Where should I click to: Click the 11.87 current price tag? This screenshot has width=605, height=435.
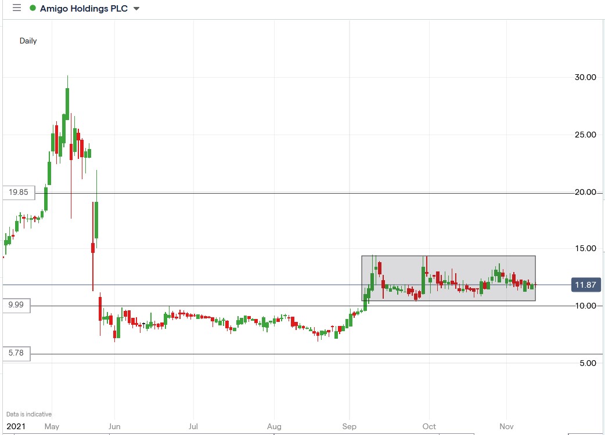pyautogui.click(x=585, y=284)
